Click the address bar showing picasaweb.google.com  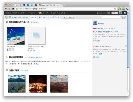65,9
